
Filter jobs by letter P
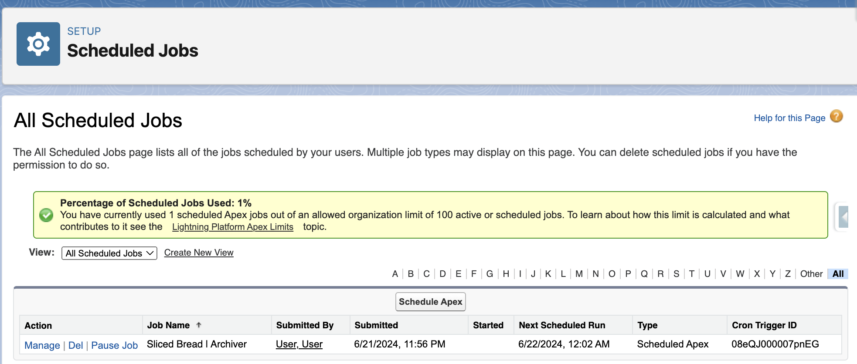tap(628, 274)
